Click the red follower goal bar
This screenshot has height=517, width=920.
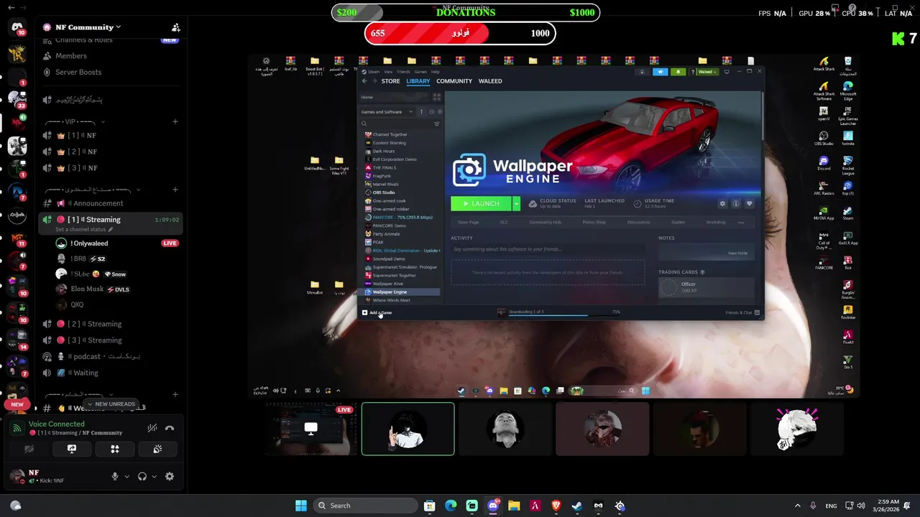(x=460, y=33)
